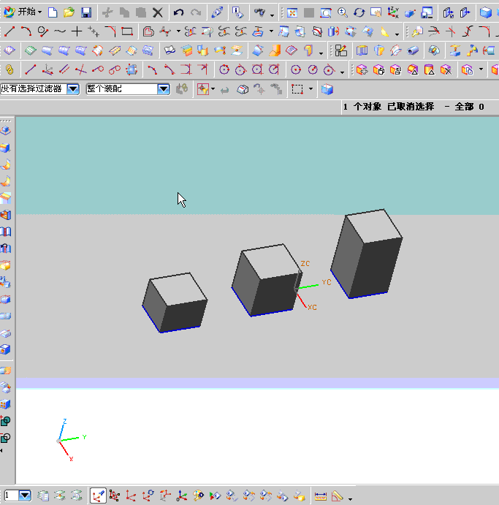
Task: Click the Rotate view icon
Action: pyautogui.click(x=359, y=12)
